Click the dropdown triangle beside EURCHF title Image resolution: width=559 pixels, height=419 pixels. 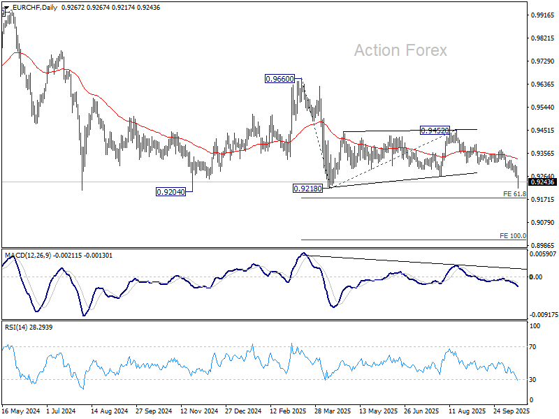pos(7,8)
